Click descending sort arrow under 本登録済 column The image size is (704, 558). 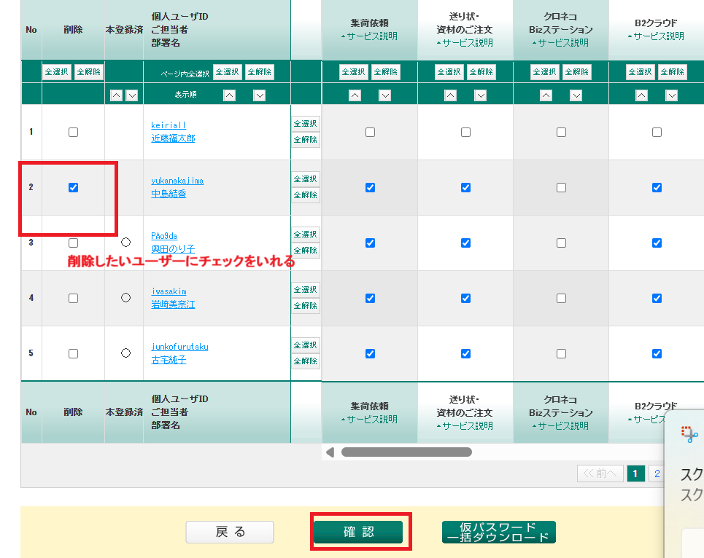pyautogui.click(x=131, y=95)
